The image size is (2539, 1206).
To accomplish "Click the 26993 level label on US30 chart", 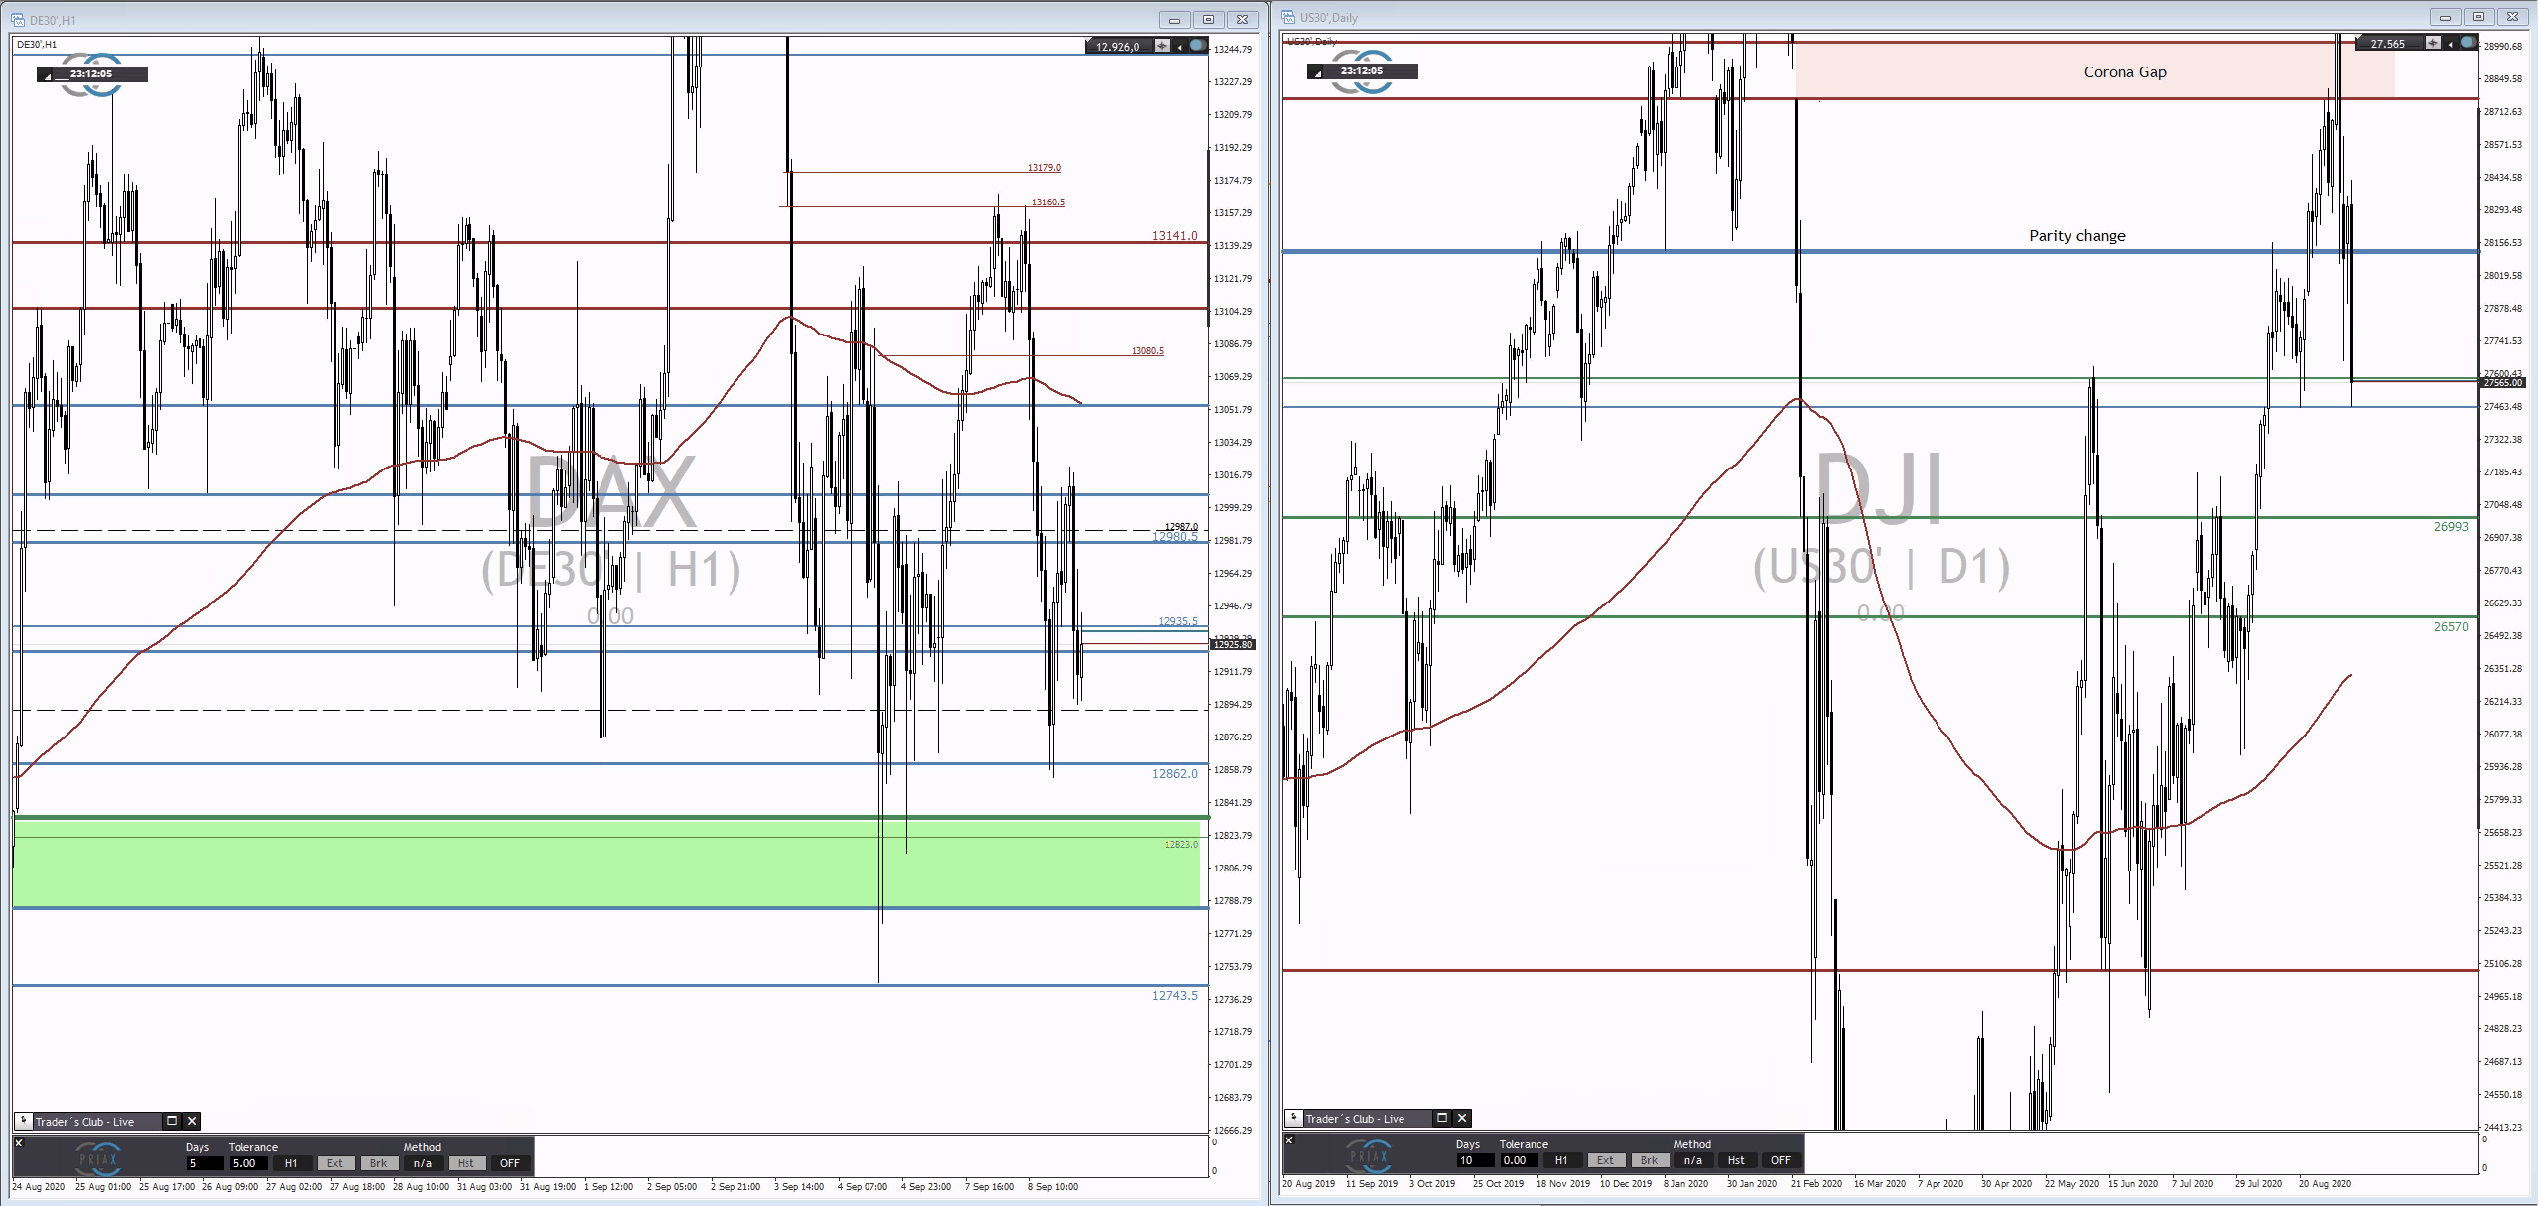I will [2450, 527].
